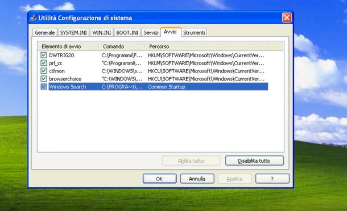
Task: Uncheck the prl_cc startup checkbox
Action: (x=44, y=63)
